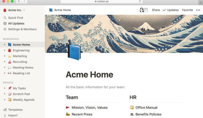The height and width of the screenshot is (118, 203).
Task: Expand the Engineering page toggle arrow
Action: (5, 50)
